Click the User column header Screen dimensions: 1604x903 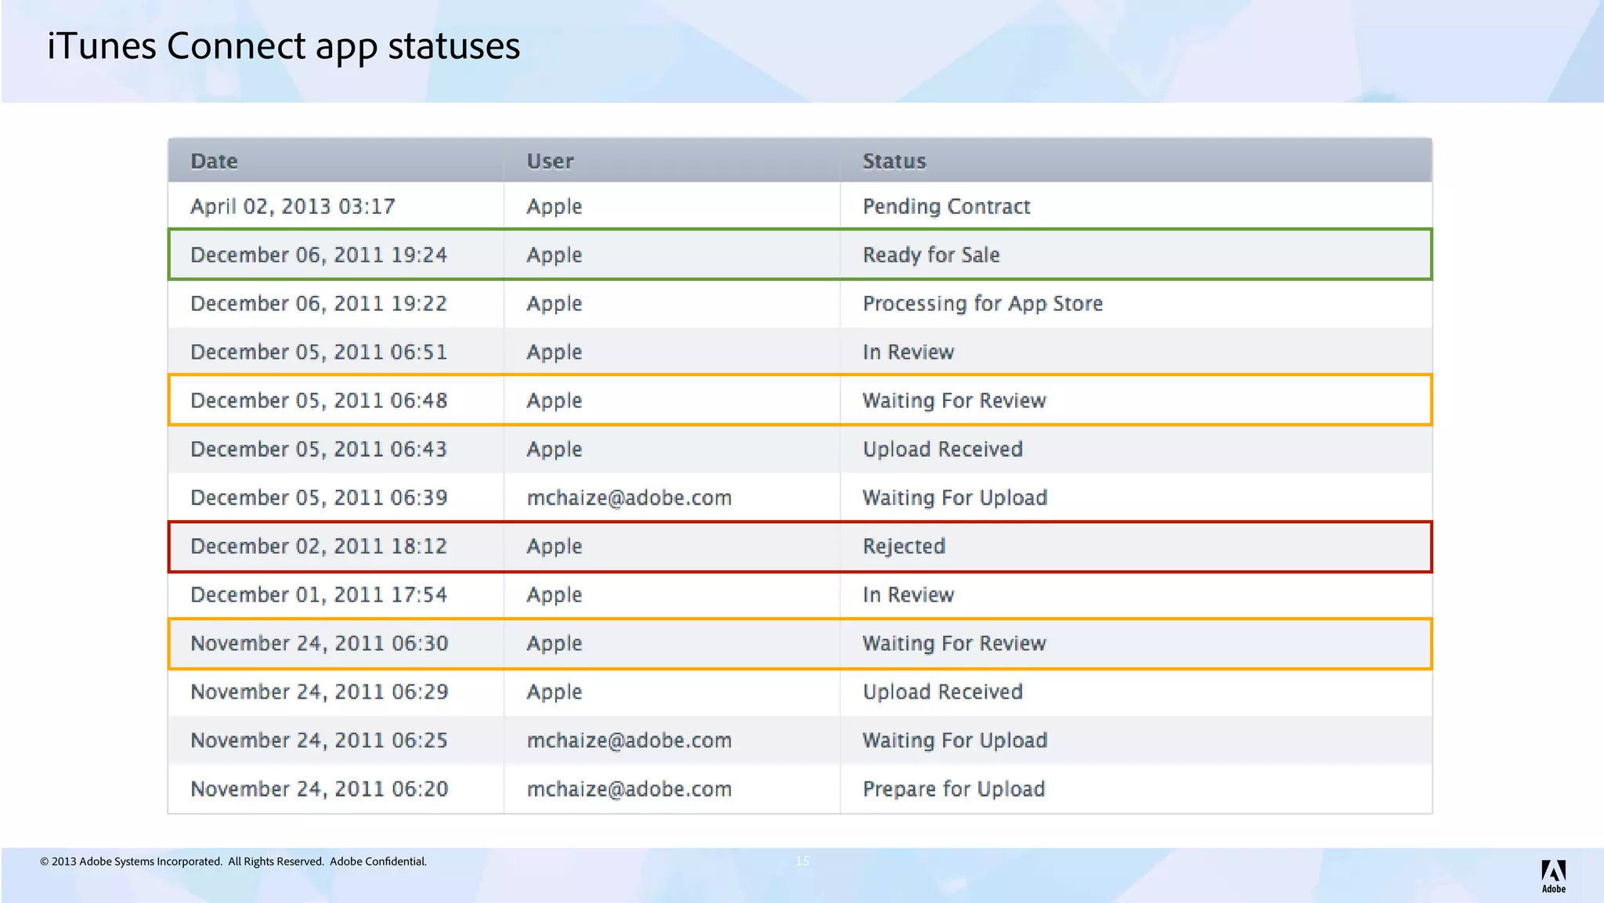pyautogui.click(x=550, y=161)
